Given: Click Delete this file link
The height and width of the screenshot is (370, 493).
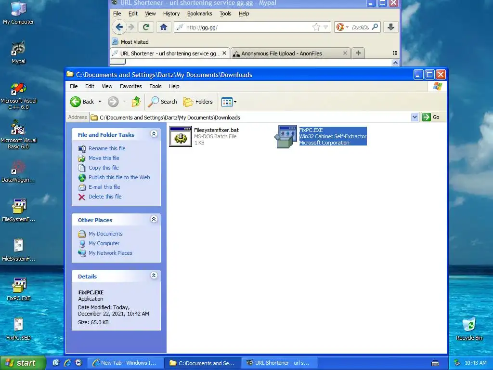Looking at the screenshot, I should click(x=105, y=197).
